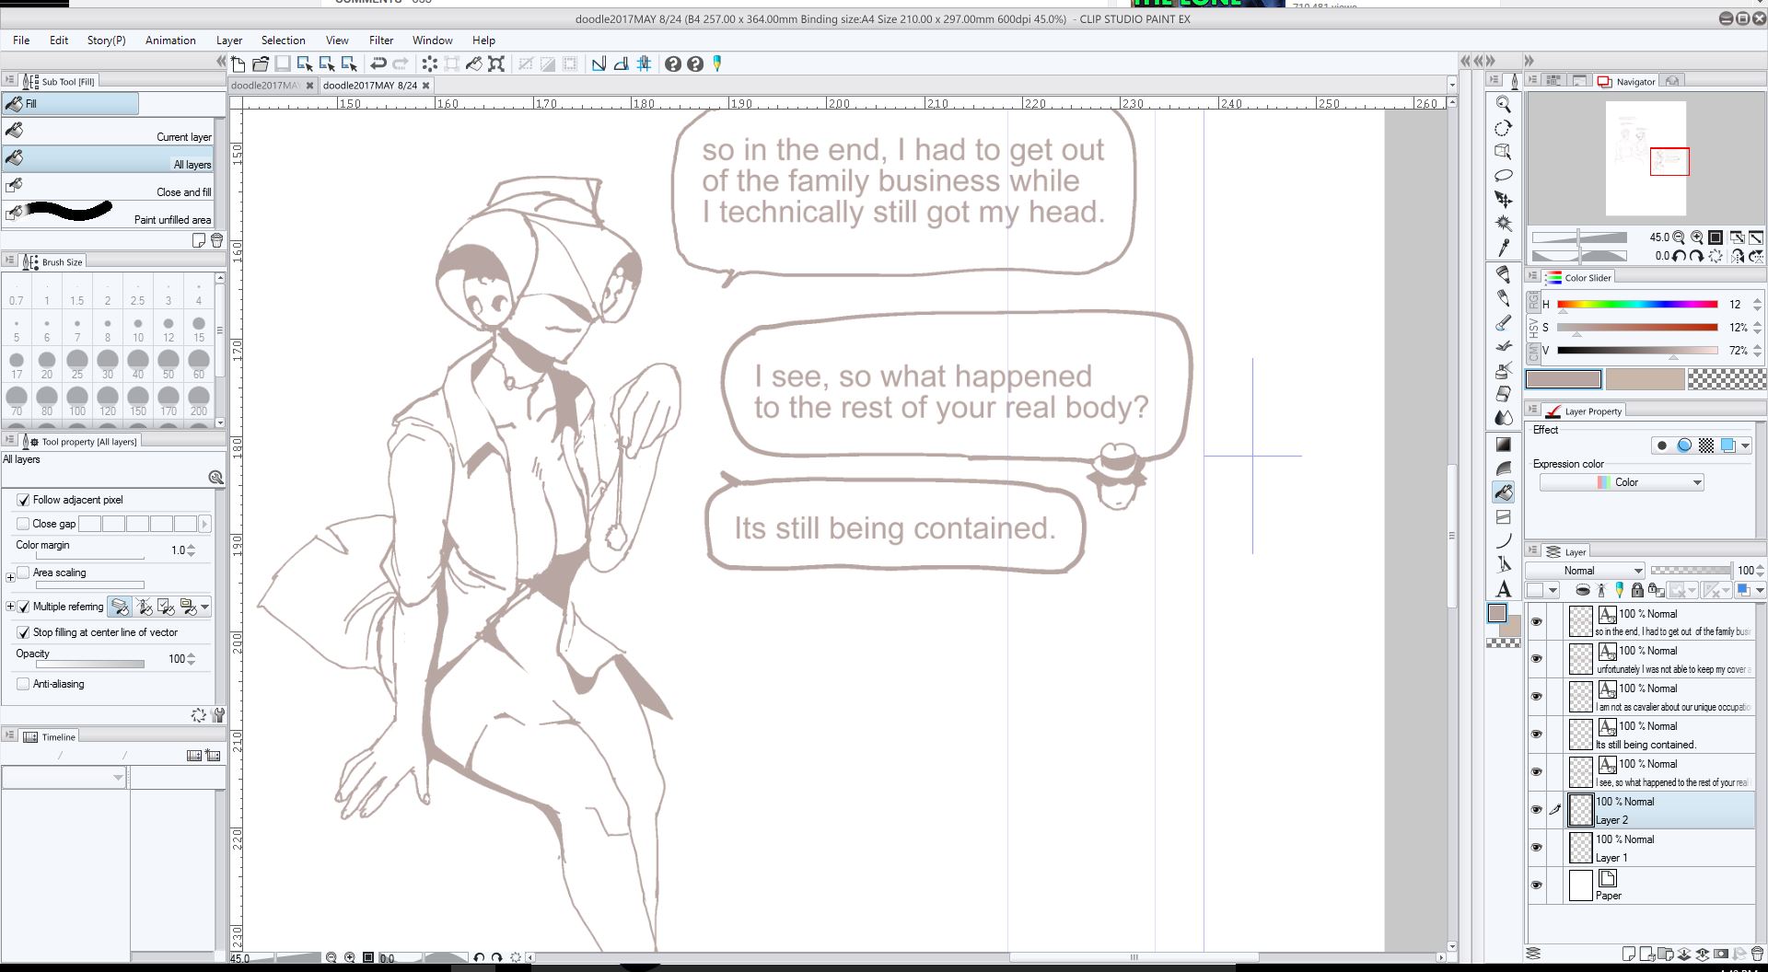This screenshot has height=972, width=1768.
Task: Open the blending mode Normal dropdown
Action: (x=1586, y=571)
